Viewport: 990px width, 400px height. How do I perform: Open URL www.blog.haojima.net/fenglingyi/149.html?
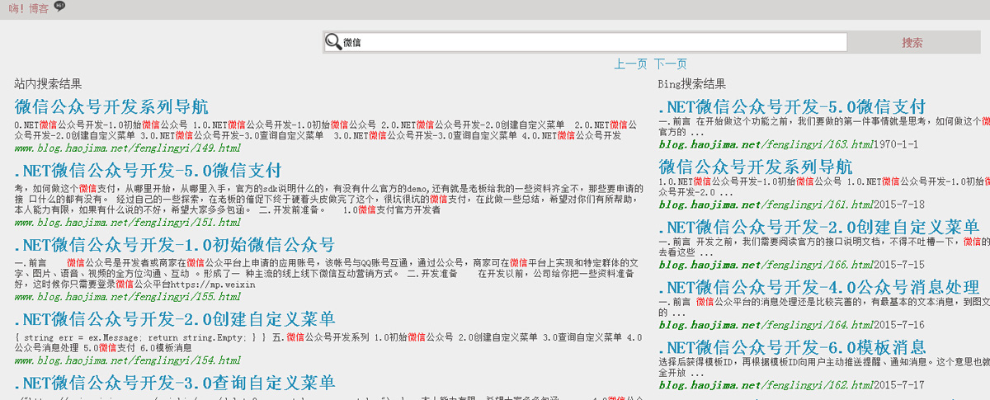(128, 148)
